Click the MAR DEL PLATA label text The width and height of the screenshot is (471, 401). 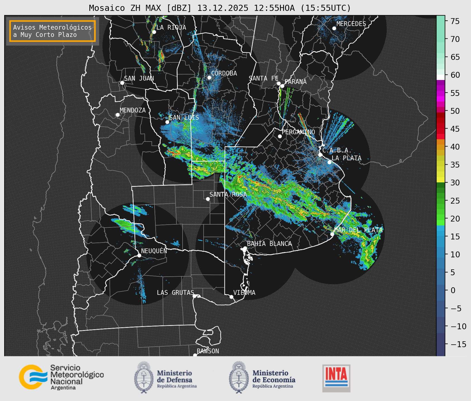358,230
